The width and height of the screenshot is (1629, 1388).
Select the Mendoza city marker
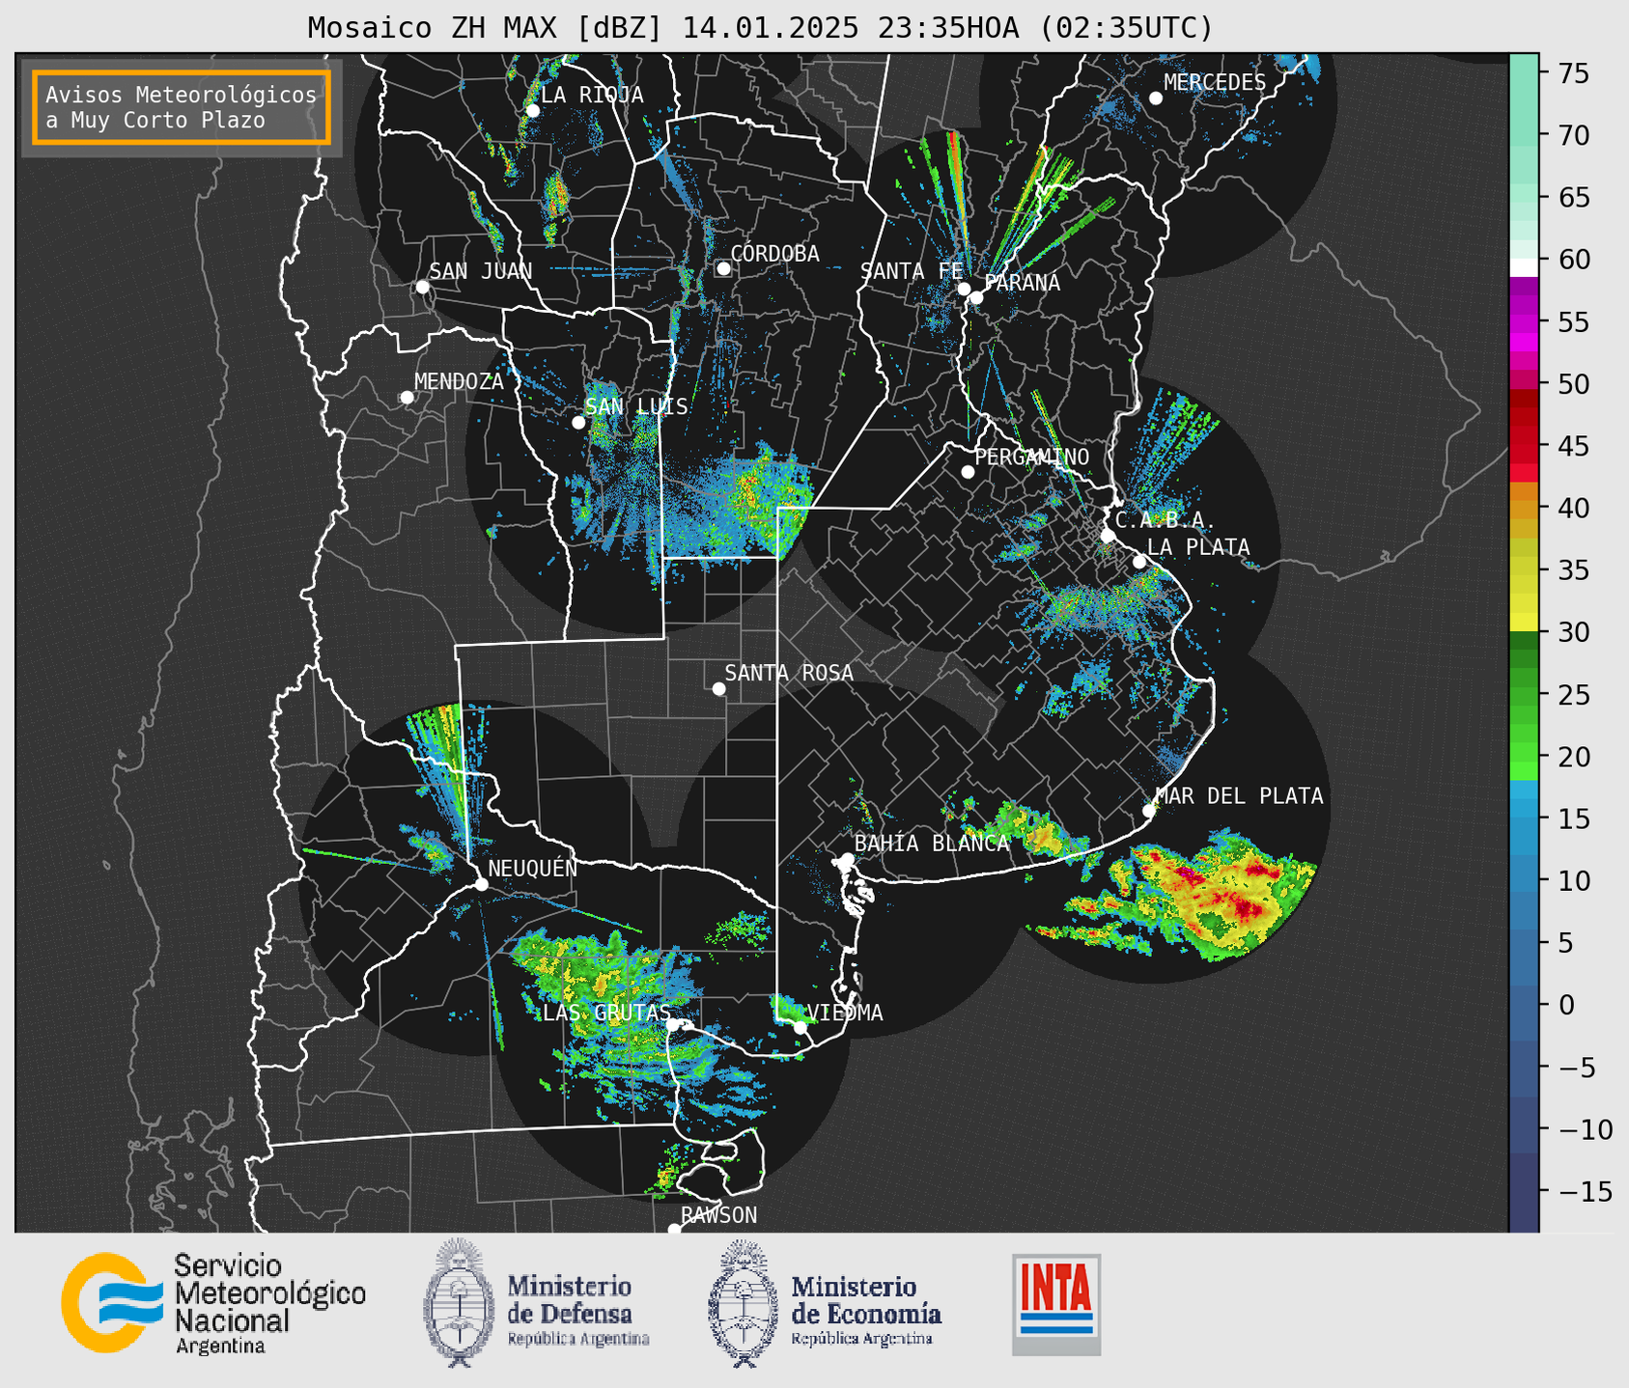pyautogui.click(x=407, y=398)
